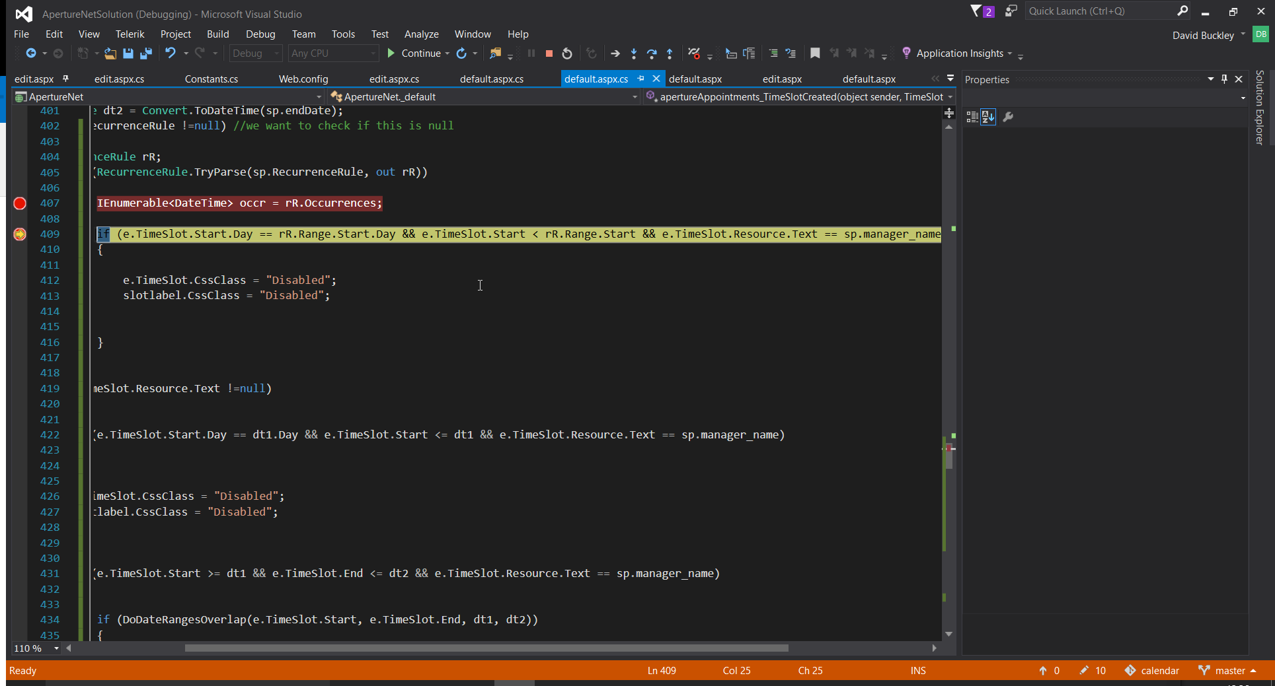Viewport: 1275px width, 686px height.
Task: Click the Undo arrow icon
Action: 171,53
